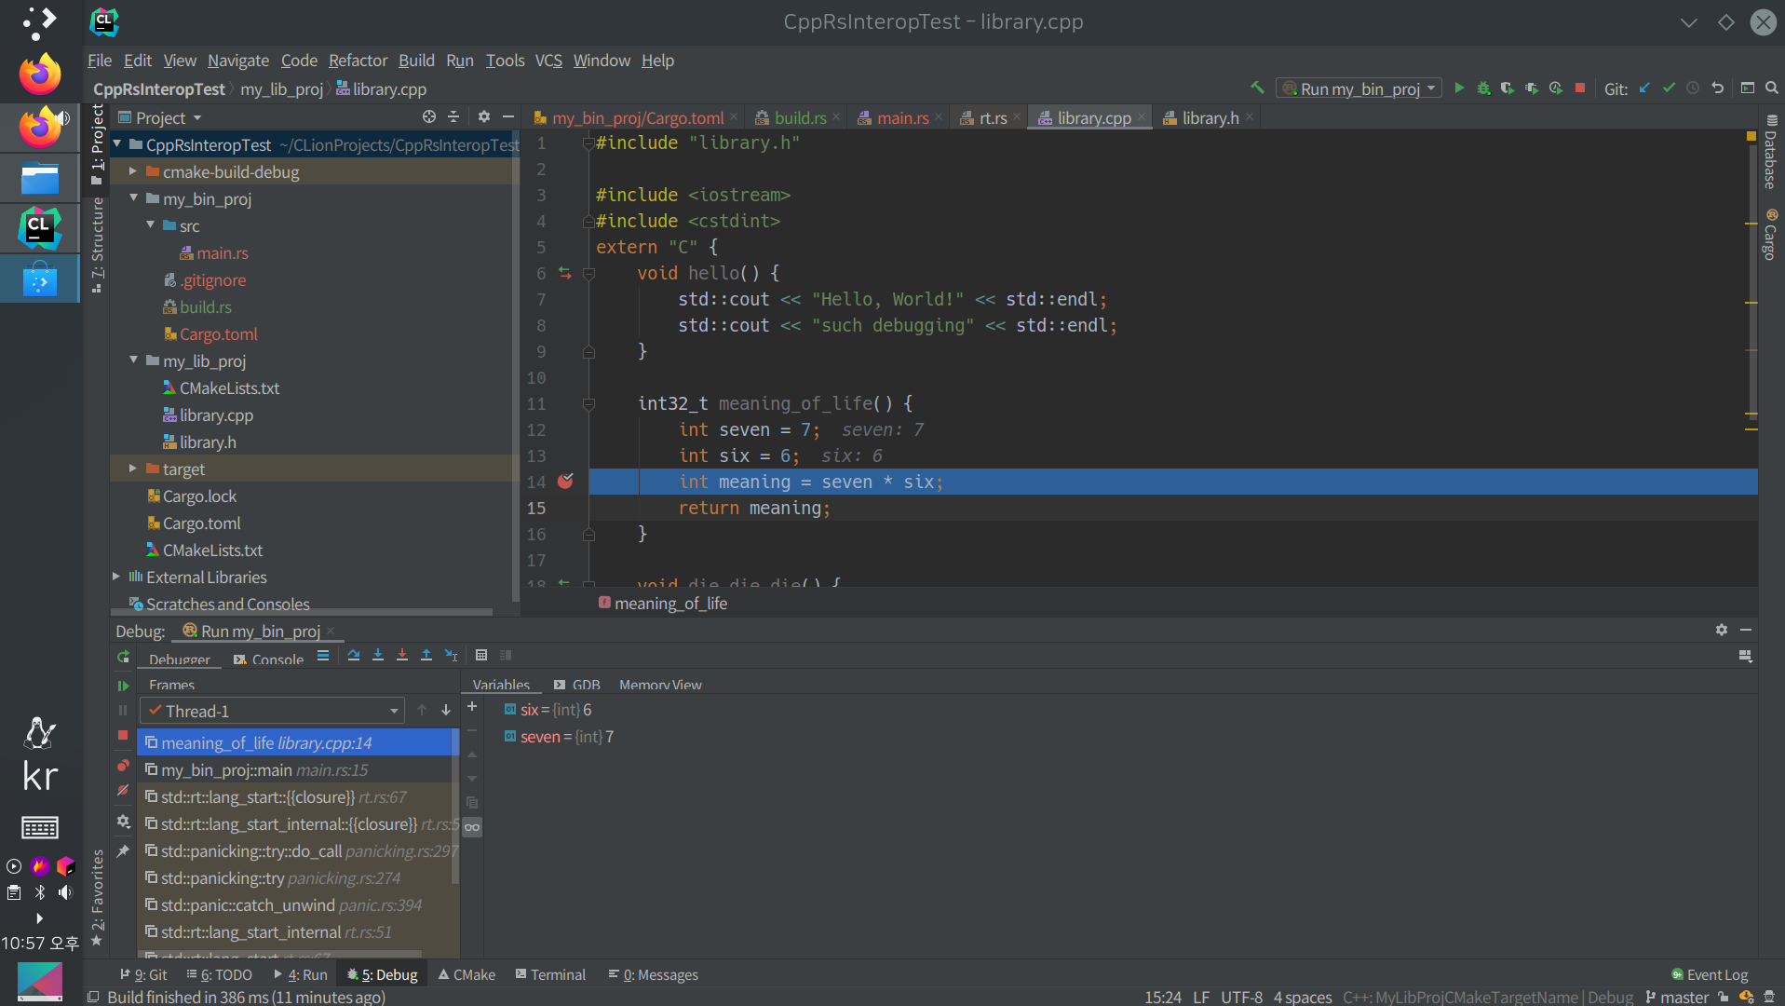Open the Refactor menu

click(358, 61)
